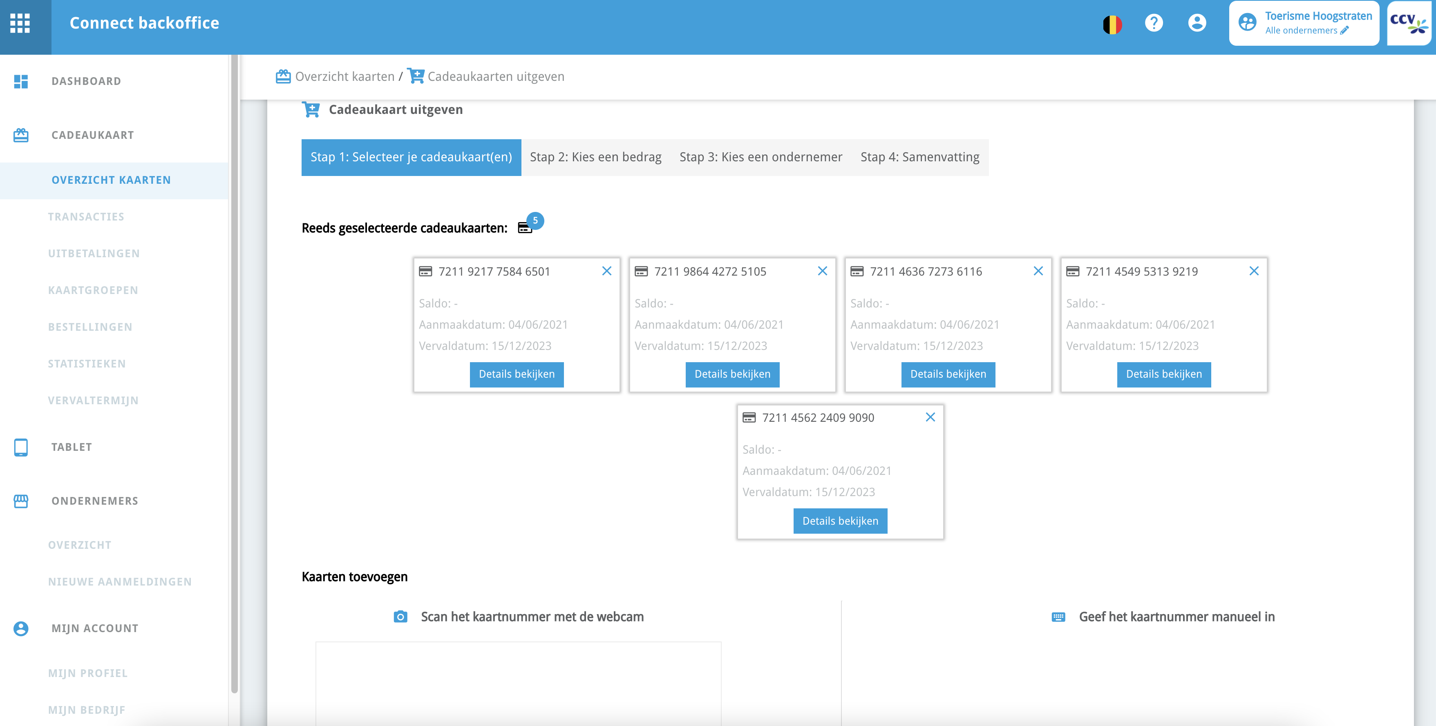Click the Dashboard sidebar icon
Screen dimensions: 1436x726
click(x=21, y=81)
